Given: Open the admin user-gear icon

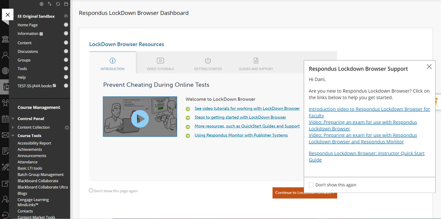Looking at the screenshot, I should pos(5,199).
